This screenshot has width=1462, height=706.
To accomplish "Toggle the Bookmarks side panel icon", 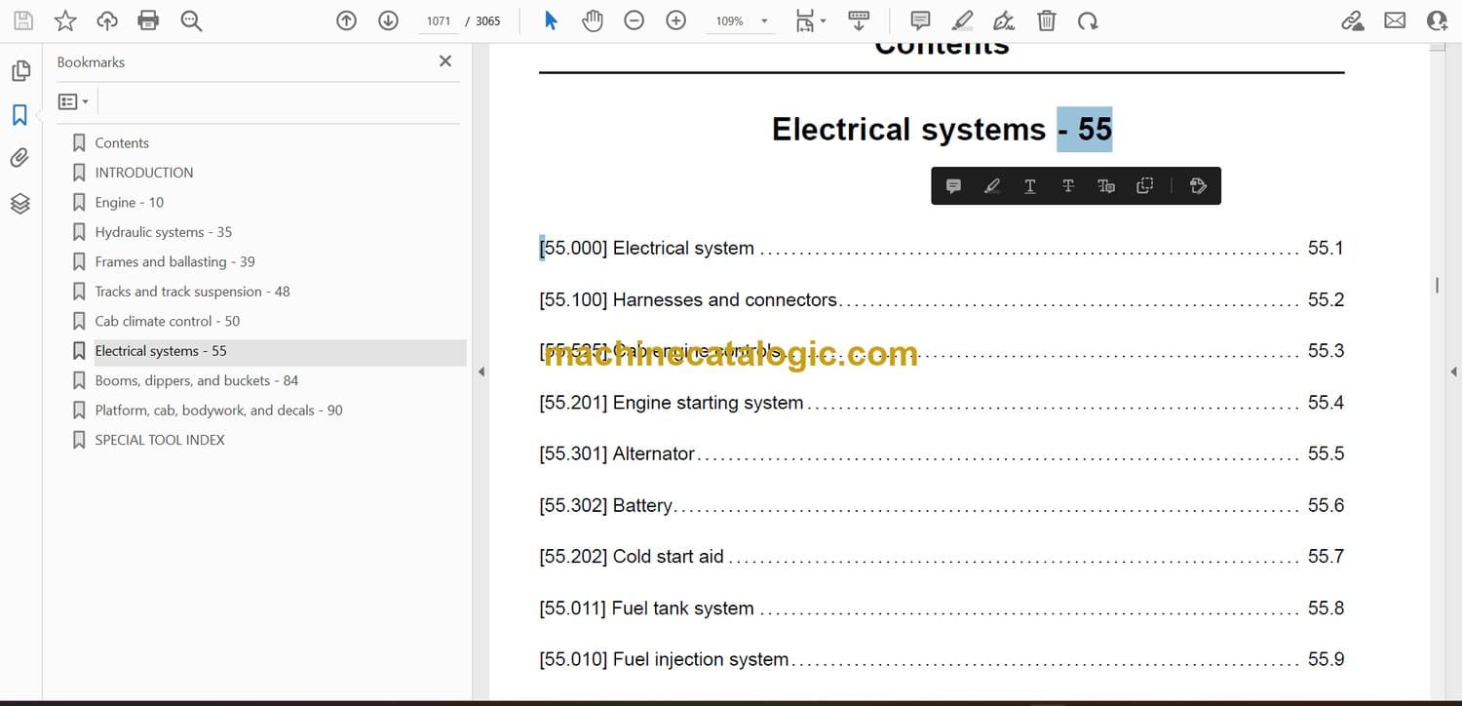I will [x=19, y=115].
